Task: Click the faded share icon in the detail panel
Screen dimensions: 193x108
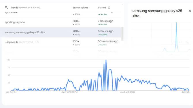Action: click(x=187, y=43)
